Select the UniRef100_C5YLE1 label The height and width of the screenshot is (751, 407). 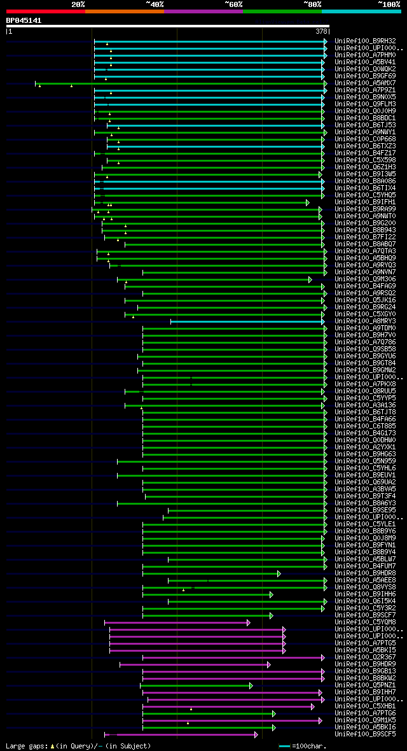pos(365,524)
